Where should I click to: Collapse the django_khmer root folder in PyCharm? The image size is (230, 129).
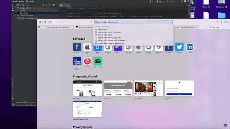click(x=16, y=8)
